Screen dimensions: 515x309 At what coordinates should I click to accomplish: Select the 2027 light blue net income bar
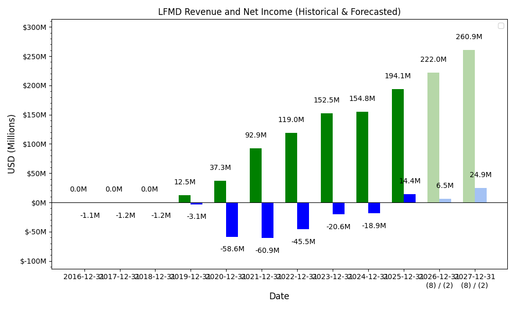[480, 195]
